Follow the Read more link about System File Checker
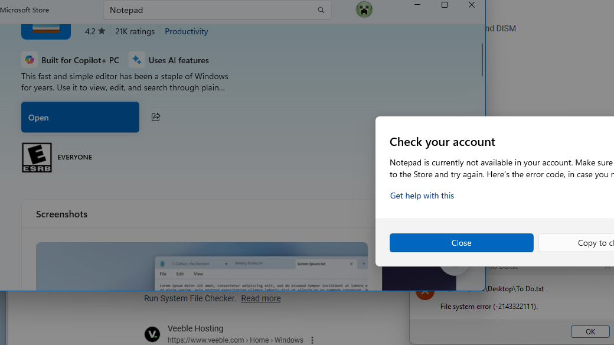The width and height of the screenshot is (614, 345). (261, 298)
